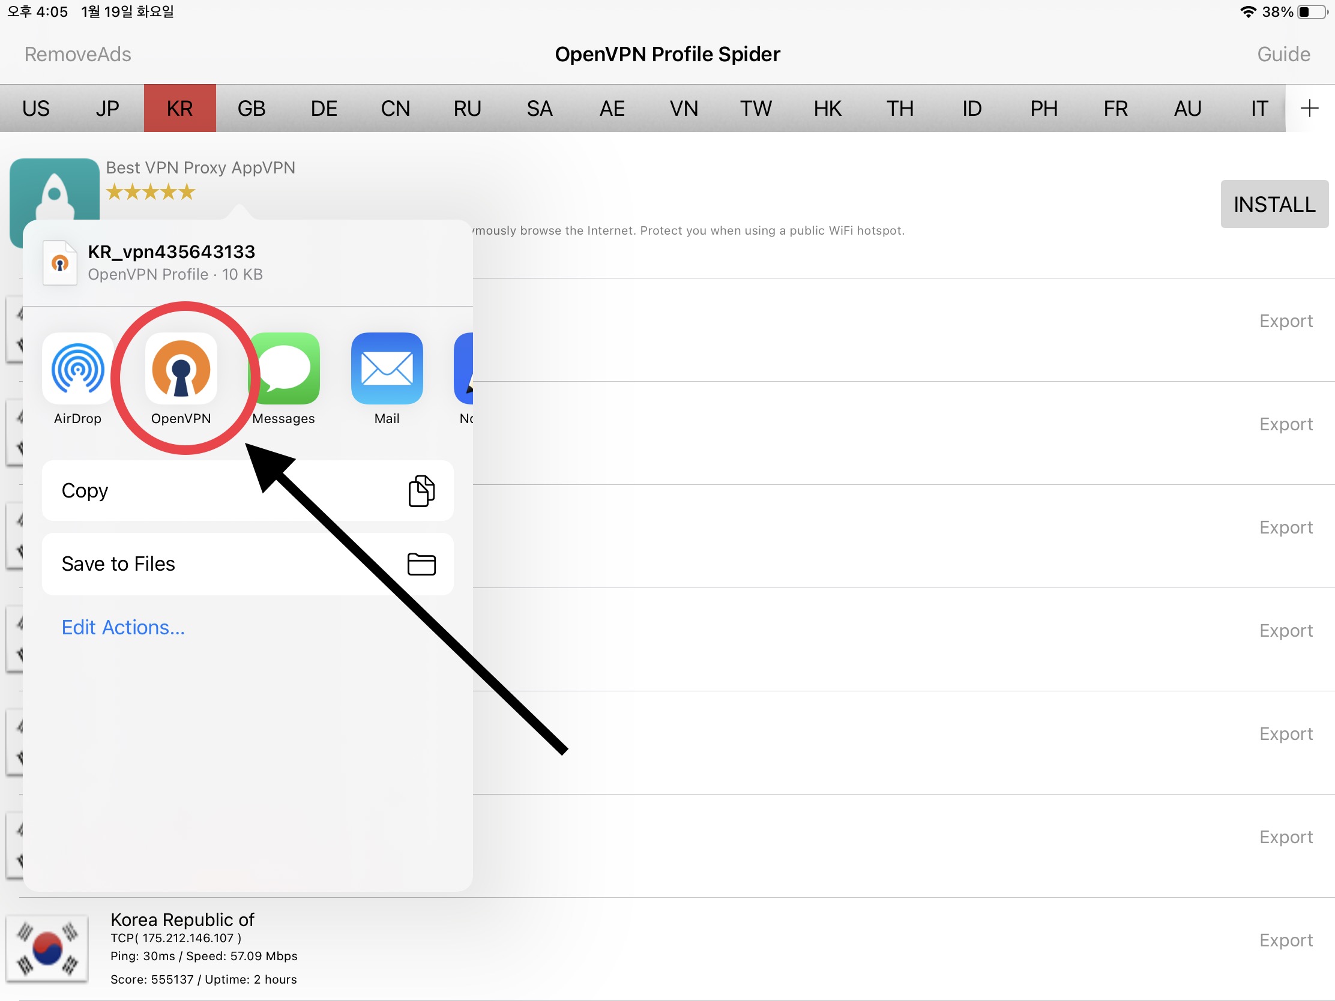Viewport: 1335px width, 1001px height.
Task: Select the HK country tab
Action: (827, 109)
